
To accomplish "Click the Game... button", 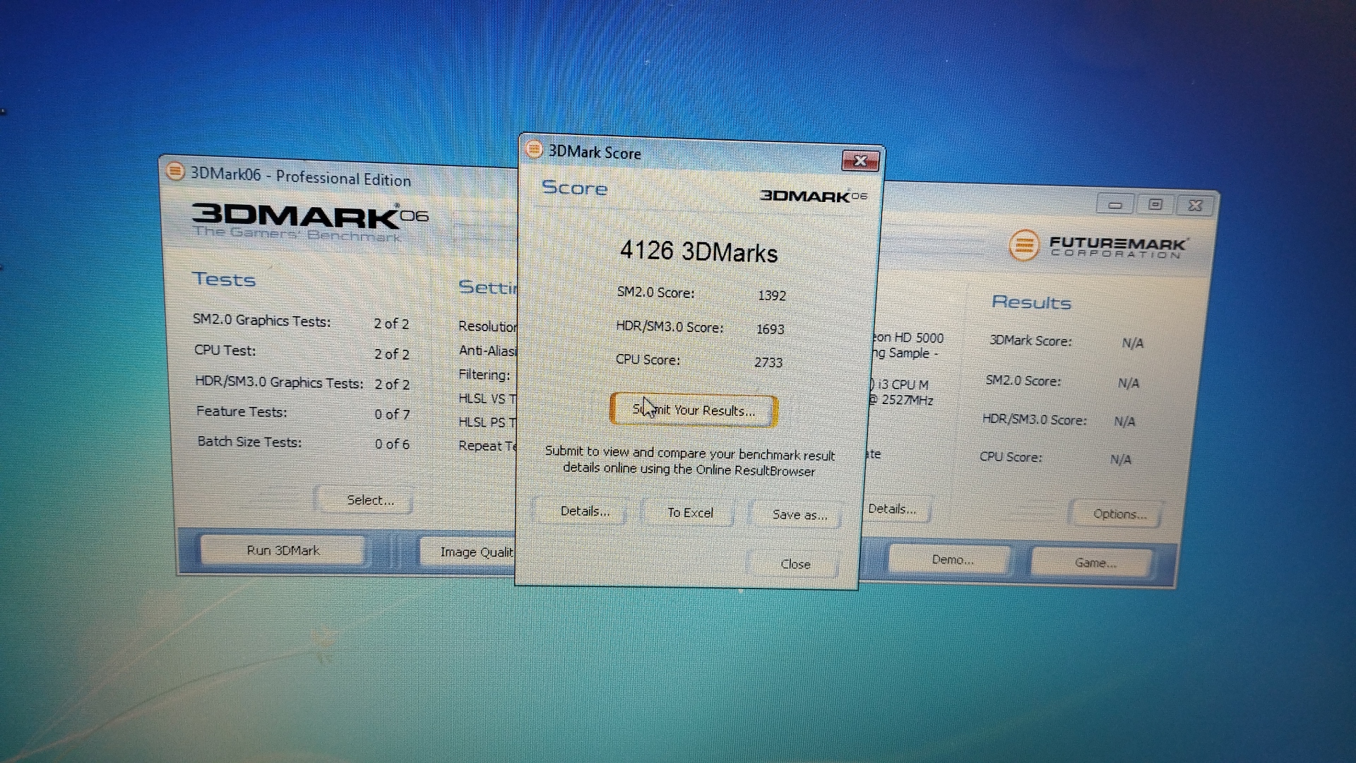I will (x=1095, y=562).
